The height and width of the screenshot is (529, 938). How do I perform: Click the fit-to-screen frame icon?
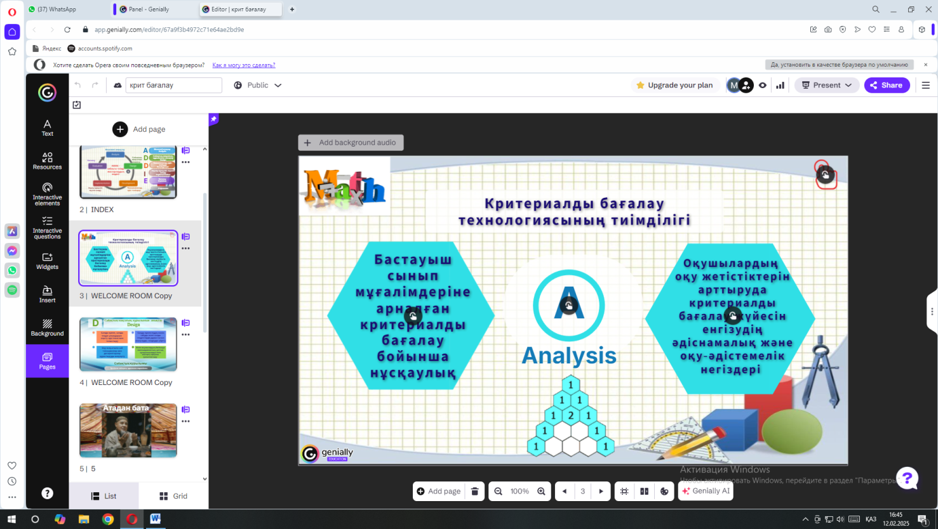click(x=624, y=491)
